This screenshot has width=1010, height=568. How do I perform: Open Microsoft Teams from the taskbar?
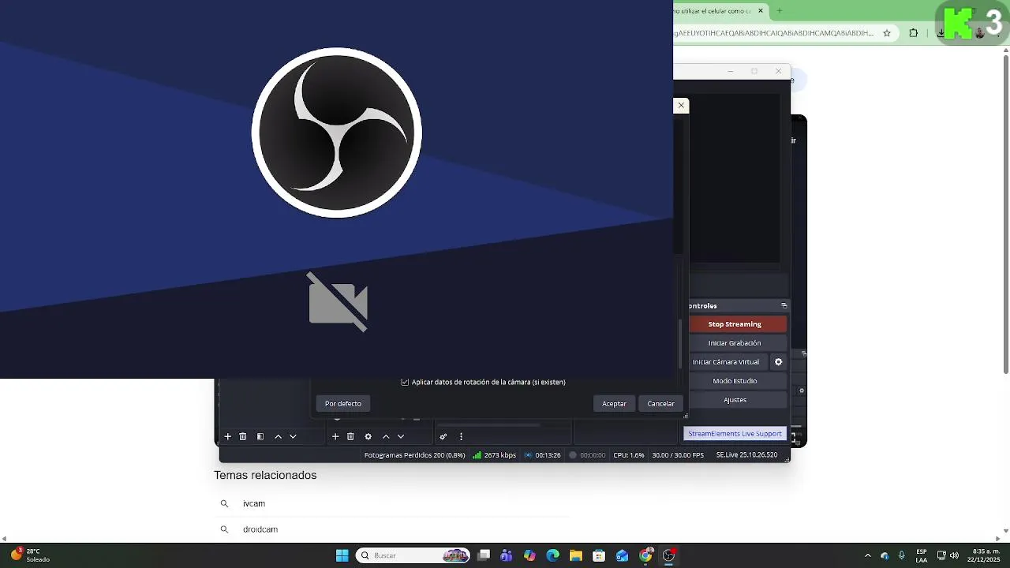point(507,555)
